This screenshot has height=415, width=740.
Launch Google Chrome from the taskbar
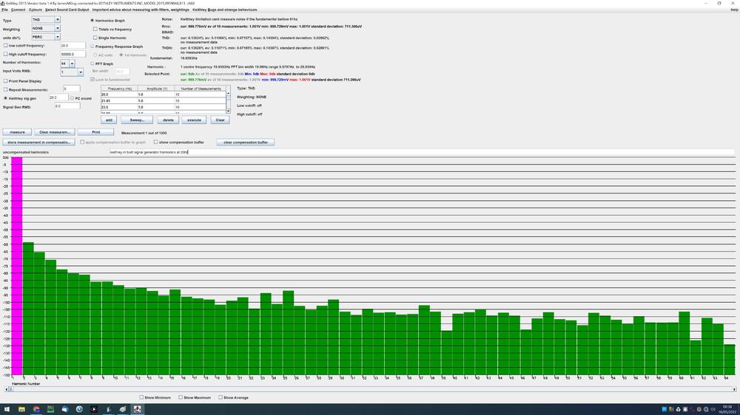36,409
